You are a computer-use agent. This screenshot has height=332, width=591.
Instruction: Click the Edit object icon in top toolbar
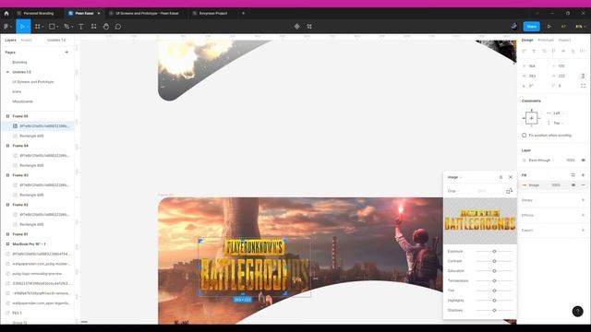click(x=309, y=27)
